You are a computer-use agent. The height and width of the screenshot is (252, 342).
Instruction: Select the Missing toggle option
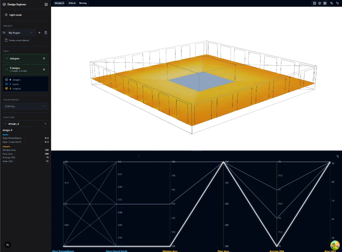pos(83,3)
